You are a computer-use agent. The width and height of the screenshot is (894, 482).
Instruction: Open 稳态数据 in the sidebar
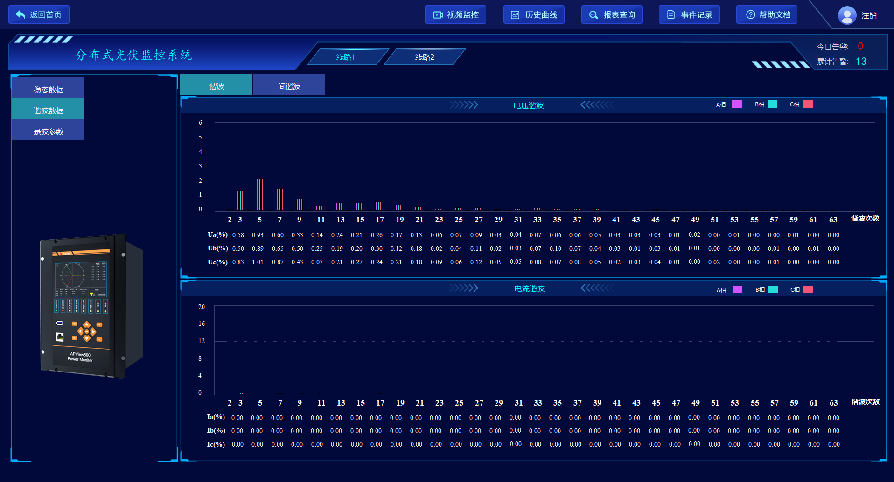pos(49,88)
